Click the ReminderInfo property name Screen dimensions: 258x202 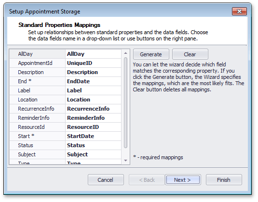coord(34,118)
